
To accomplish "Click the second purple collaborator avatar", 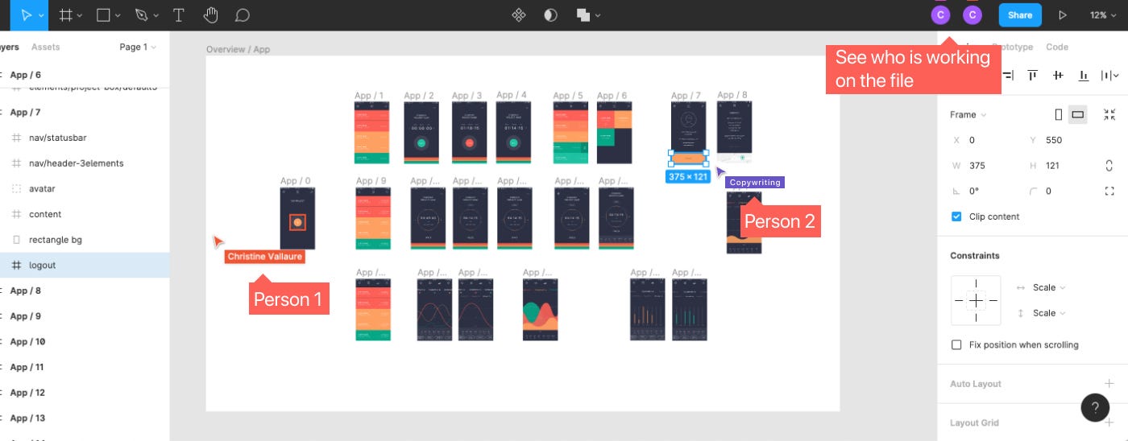I will tap(972, 14).
